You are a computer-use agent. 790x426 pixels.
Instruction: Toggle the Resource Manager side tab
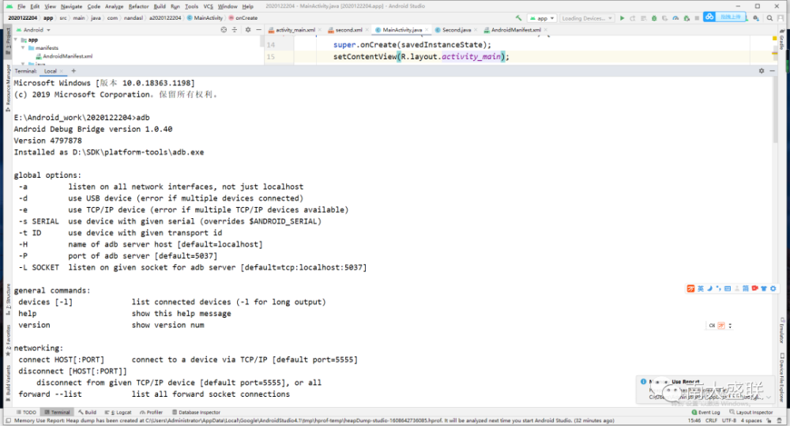(8, 89)
